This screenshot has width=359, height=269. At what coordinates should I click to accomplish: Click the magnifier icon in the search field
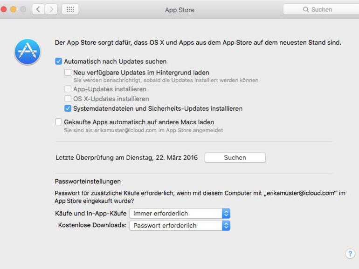pyautogui.click(x=306, y=9)
